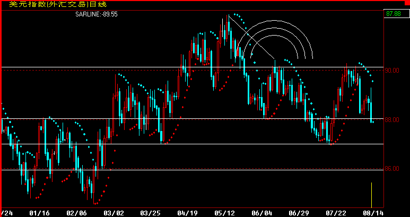Click the 06/29 date label
Screen dimensions: 410x217
coord(298,213)
